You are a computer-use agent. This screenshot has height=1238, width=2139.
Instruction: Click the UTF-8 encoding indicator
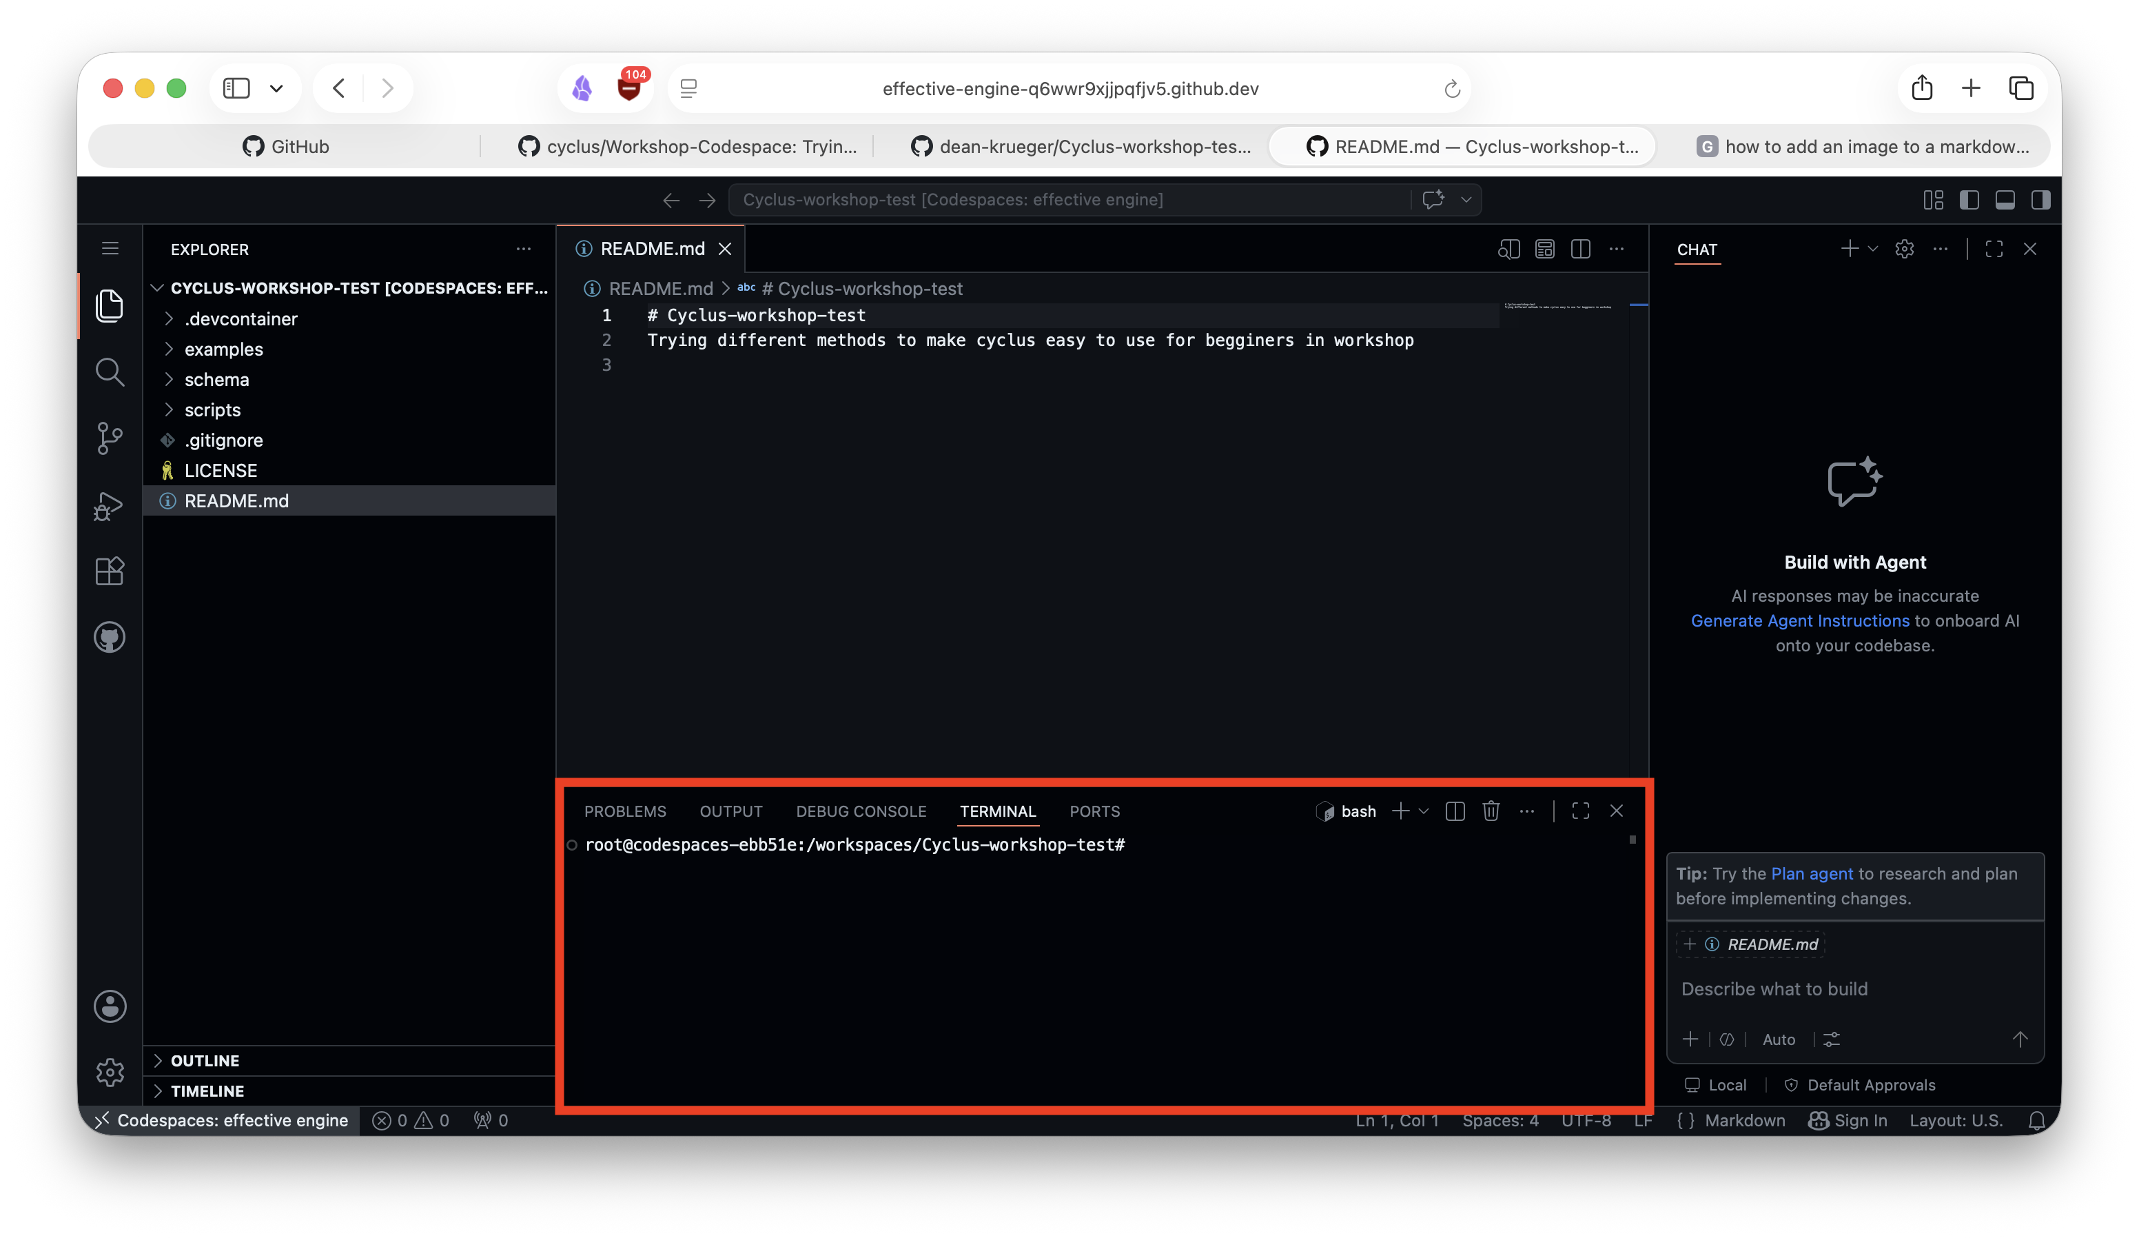point(1586,1121)
